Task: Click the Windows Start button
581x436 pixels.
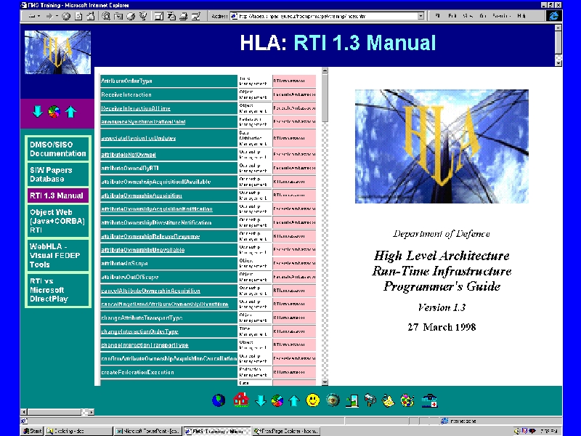Action: (x=33, y=431)
